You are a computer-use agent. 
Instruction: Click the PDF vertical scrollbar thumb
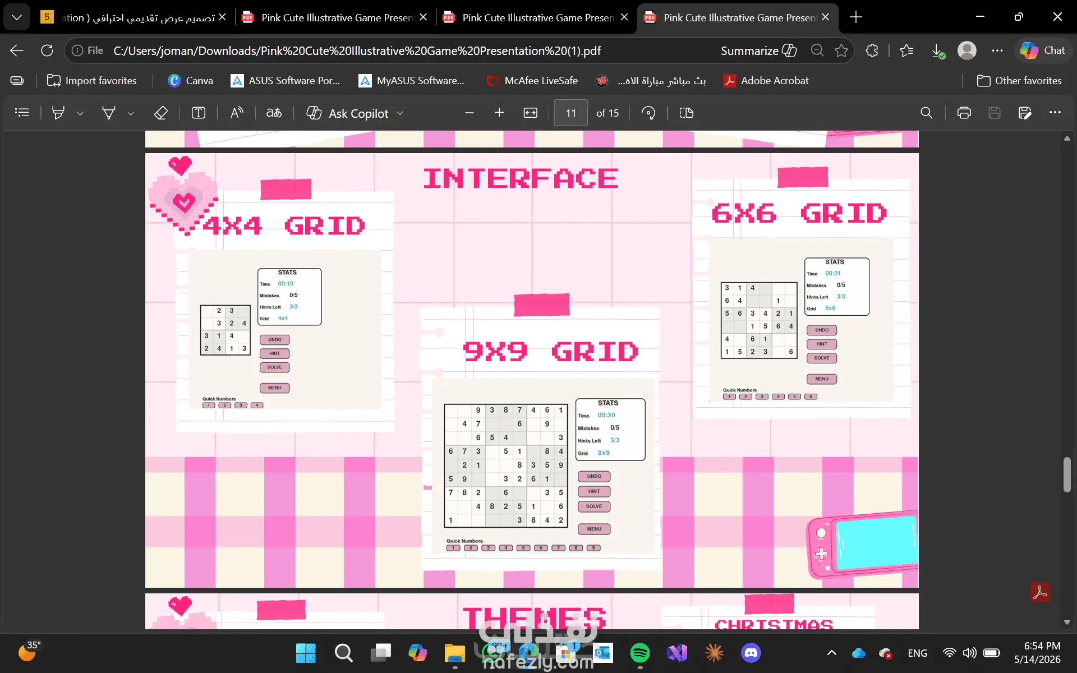(1067, 475)
